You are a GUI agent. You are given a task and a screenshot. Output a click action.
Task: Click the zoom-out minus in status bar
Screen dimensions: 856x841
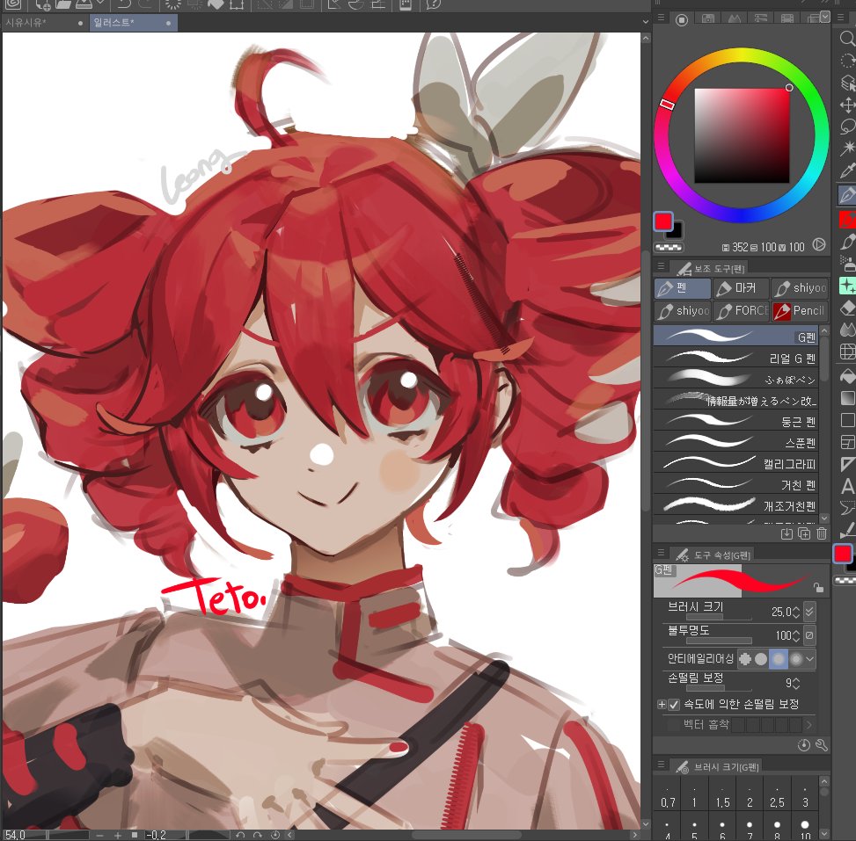click(x=99, y=835)
